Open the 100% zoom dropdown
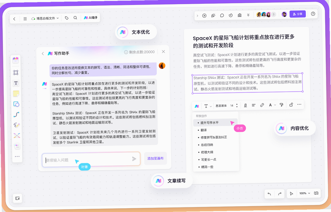This screenshot has height=212, width=331. click(305, 193)
